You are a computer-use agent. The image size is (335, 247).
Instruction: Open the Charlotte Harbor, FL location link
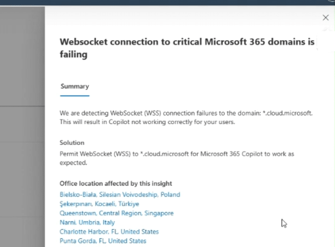click(x=109, y=231)
